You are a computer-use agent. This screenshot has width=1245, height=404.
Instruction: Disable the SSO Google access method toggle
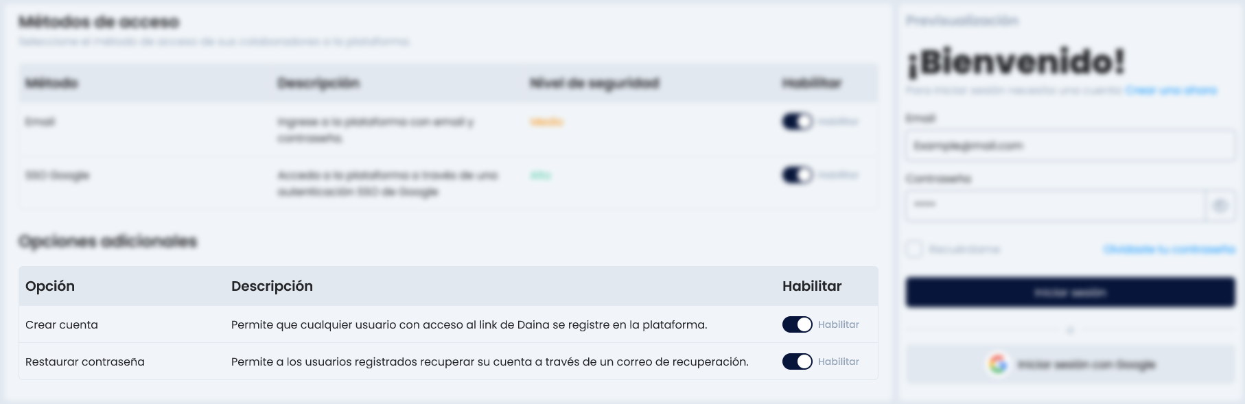pyautogui.click(x=797, y=176)
